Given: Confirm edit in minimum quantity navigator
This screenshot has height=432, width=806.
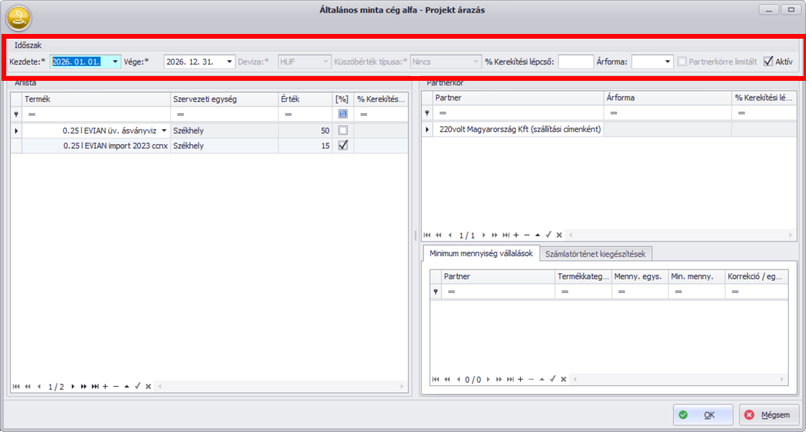Looking at the screenshot, I should [x=553, y=379].
